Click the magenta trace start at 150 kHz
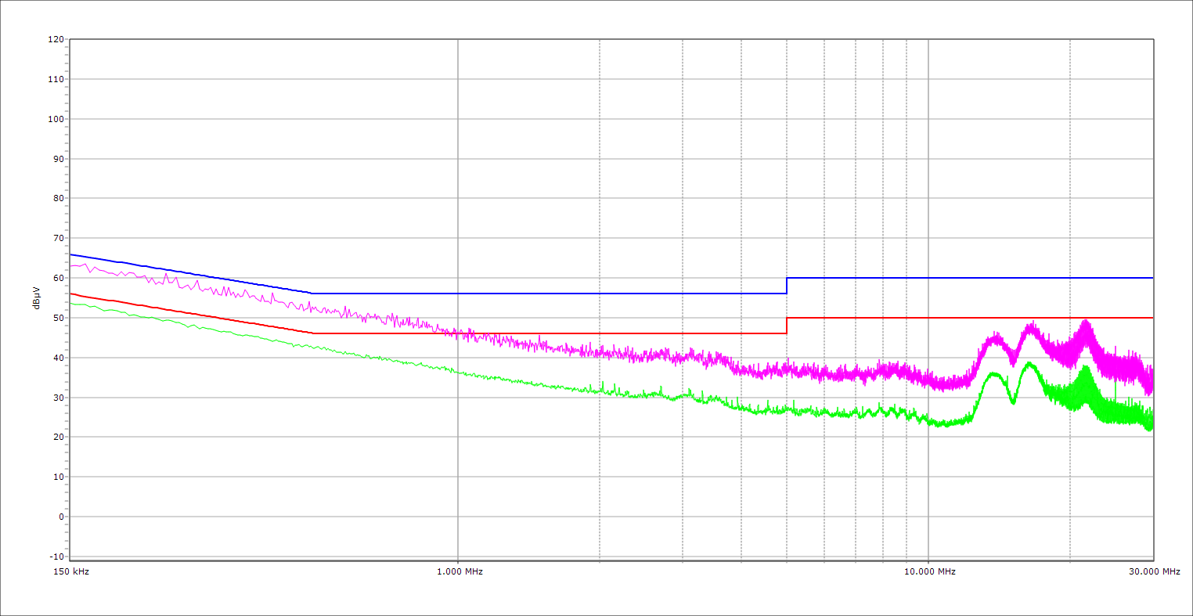The height and width of the screenshot is (616, 1193). [x=71, y=266]
